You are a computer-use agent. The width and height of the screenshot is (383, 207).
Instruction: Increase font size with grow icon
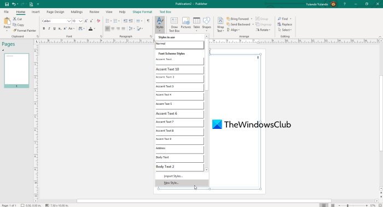86,21
